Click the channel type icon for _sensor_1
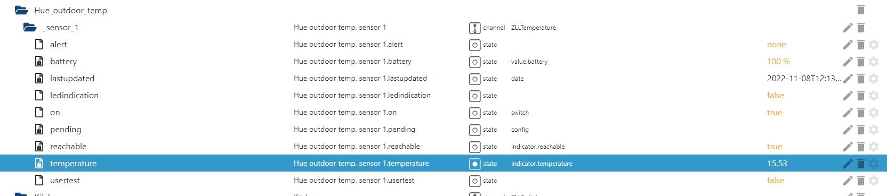 click(x=474, y=28)
